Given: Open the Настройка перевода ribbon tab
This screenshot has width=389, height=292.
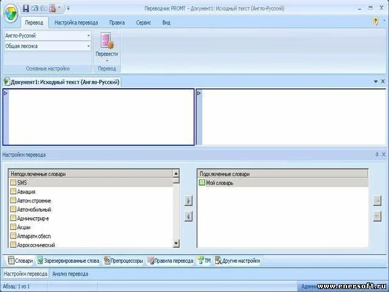Looking at the screenshot, I should pyautogui.click(x=76, y=23).
